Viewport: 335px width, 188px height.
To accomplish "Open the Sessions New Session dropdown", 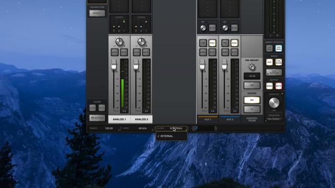I will click(274, 119).
